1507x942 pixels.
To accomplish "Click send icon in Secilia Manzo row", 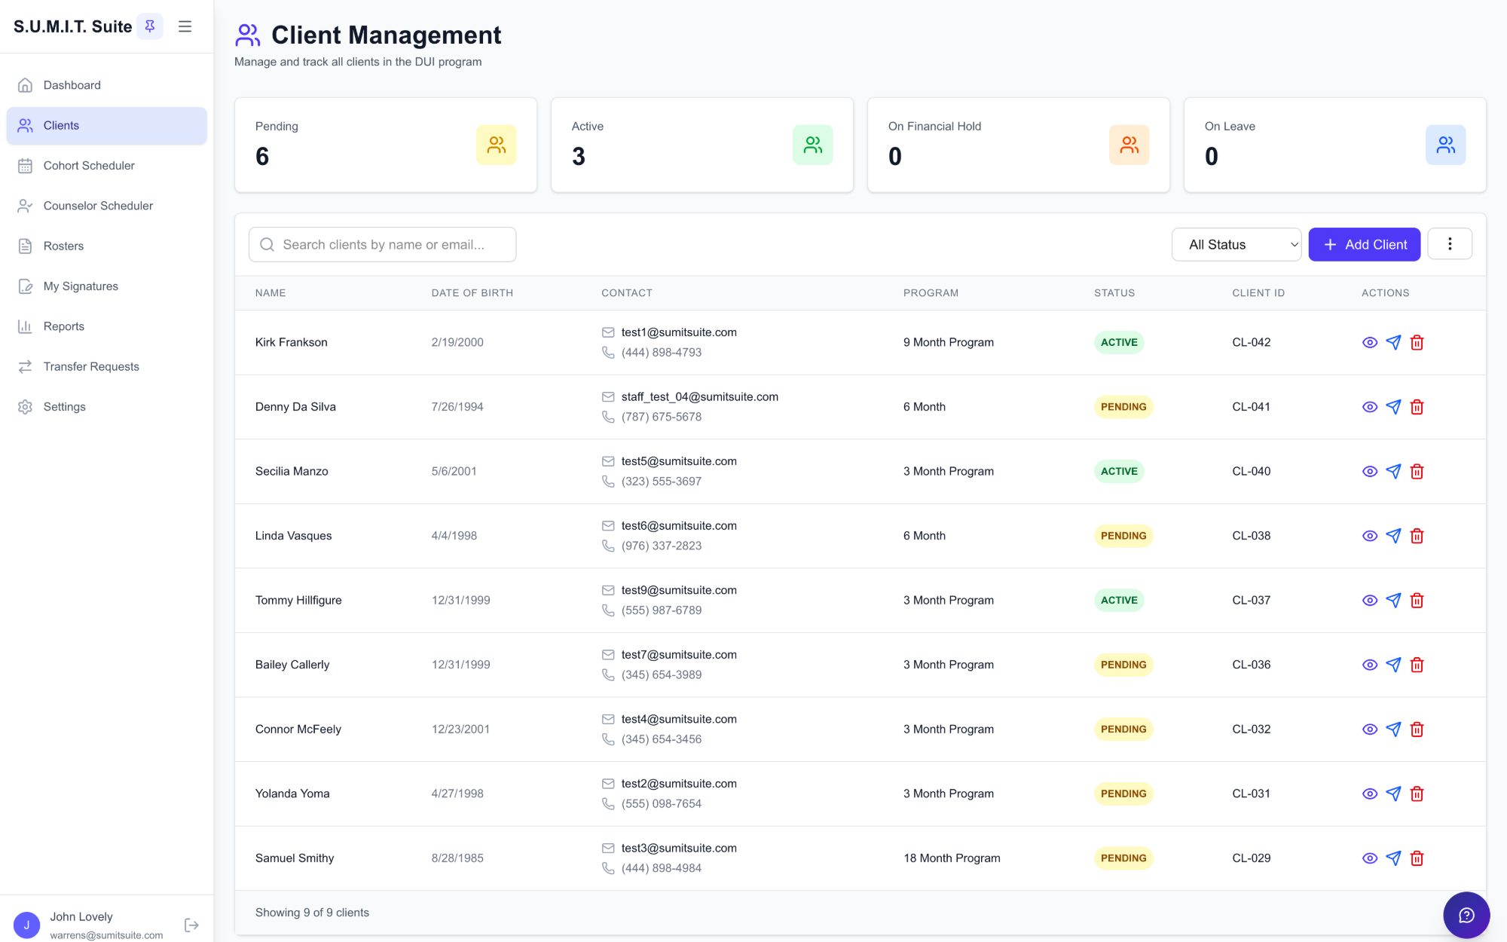I will tap(1393, 472).
